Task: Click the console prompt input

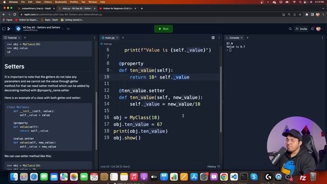Action: (230, 50)
